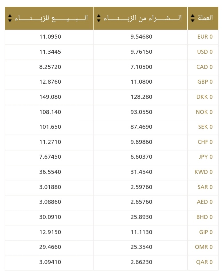
Task: Click the العملة column header
Action: [x=203, y=18]
